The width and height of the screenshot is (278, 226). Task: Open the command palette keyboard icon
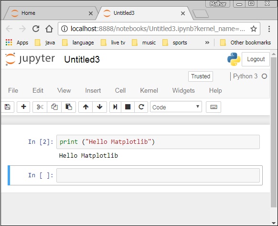214,107
